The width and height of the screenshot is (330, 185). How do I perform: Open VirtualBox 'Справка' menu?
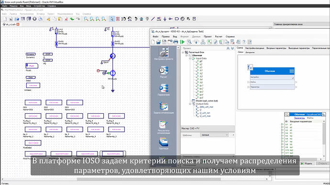click(52, 6)
